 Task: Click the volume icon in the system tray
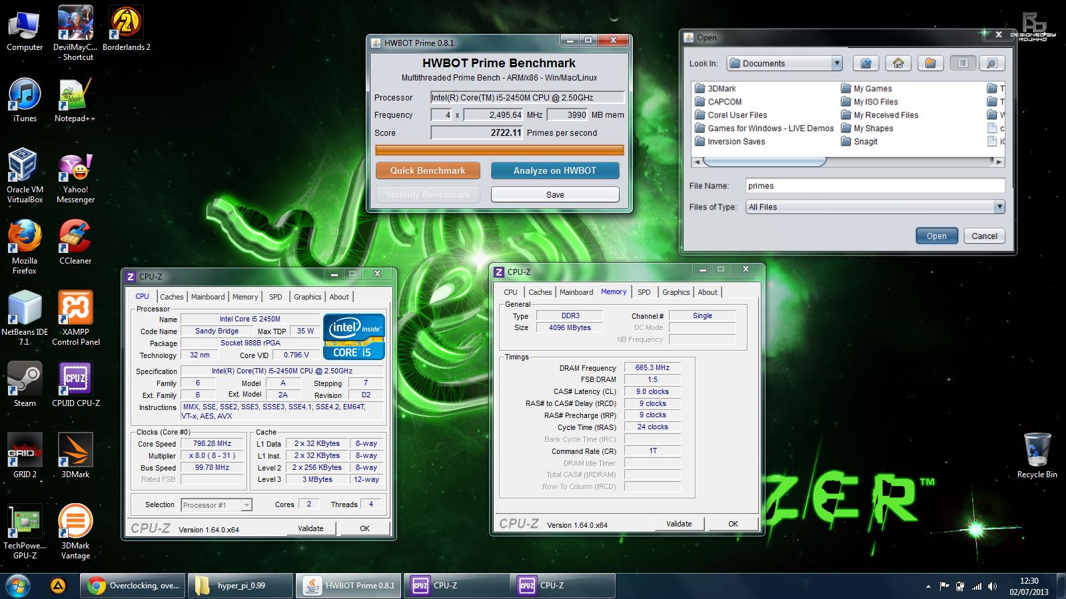tap(993, 586)
